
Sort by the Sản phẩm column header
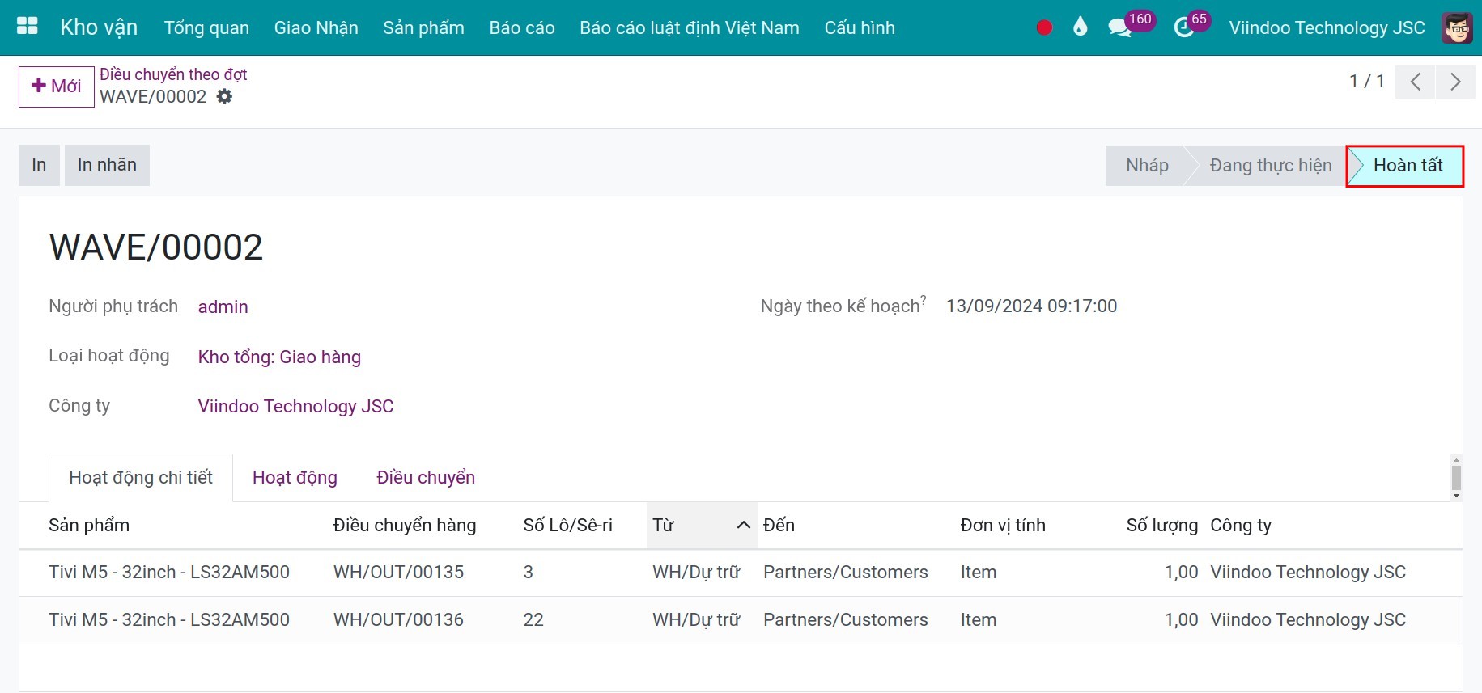(x=89, y=526)
